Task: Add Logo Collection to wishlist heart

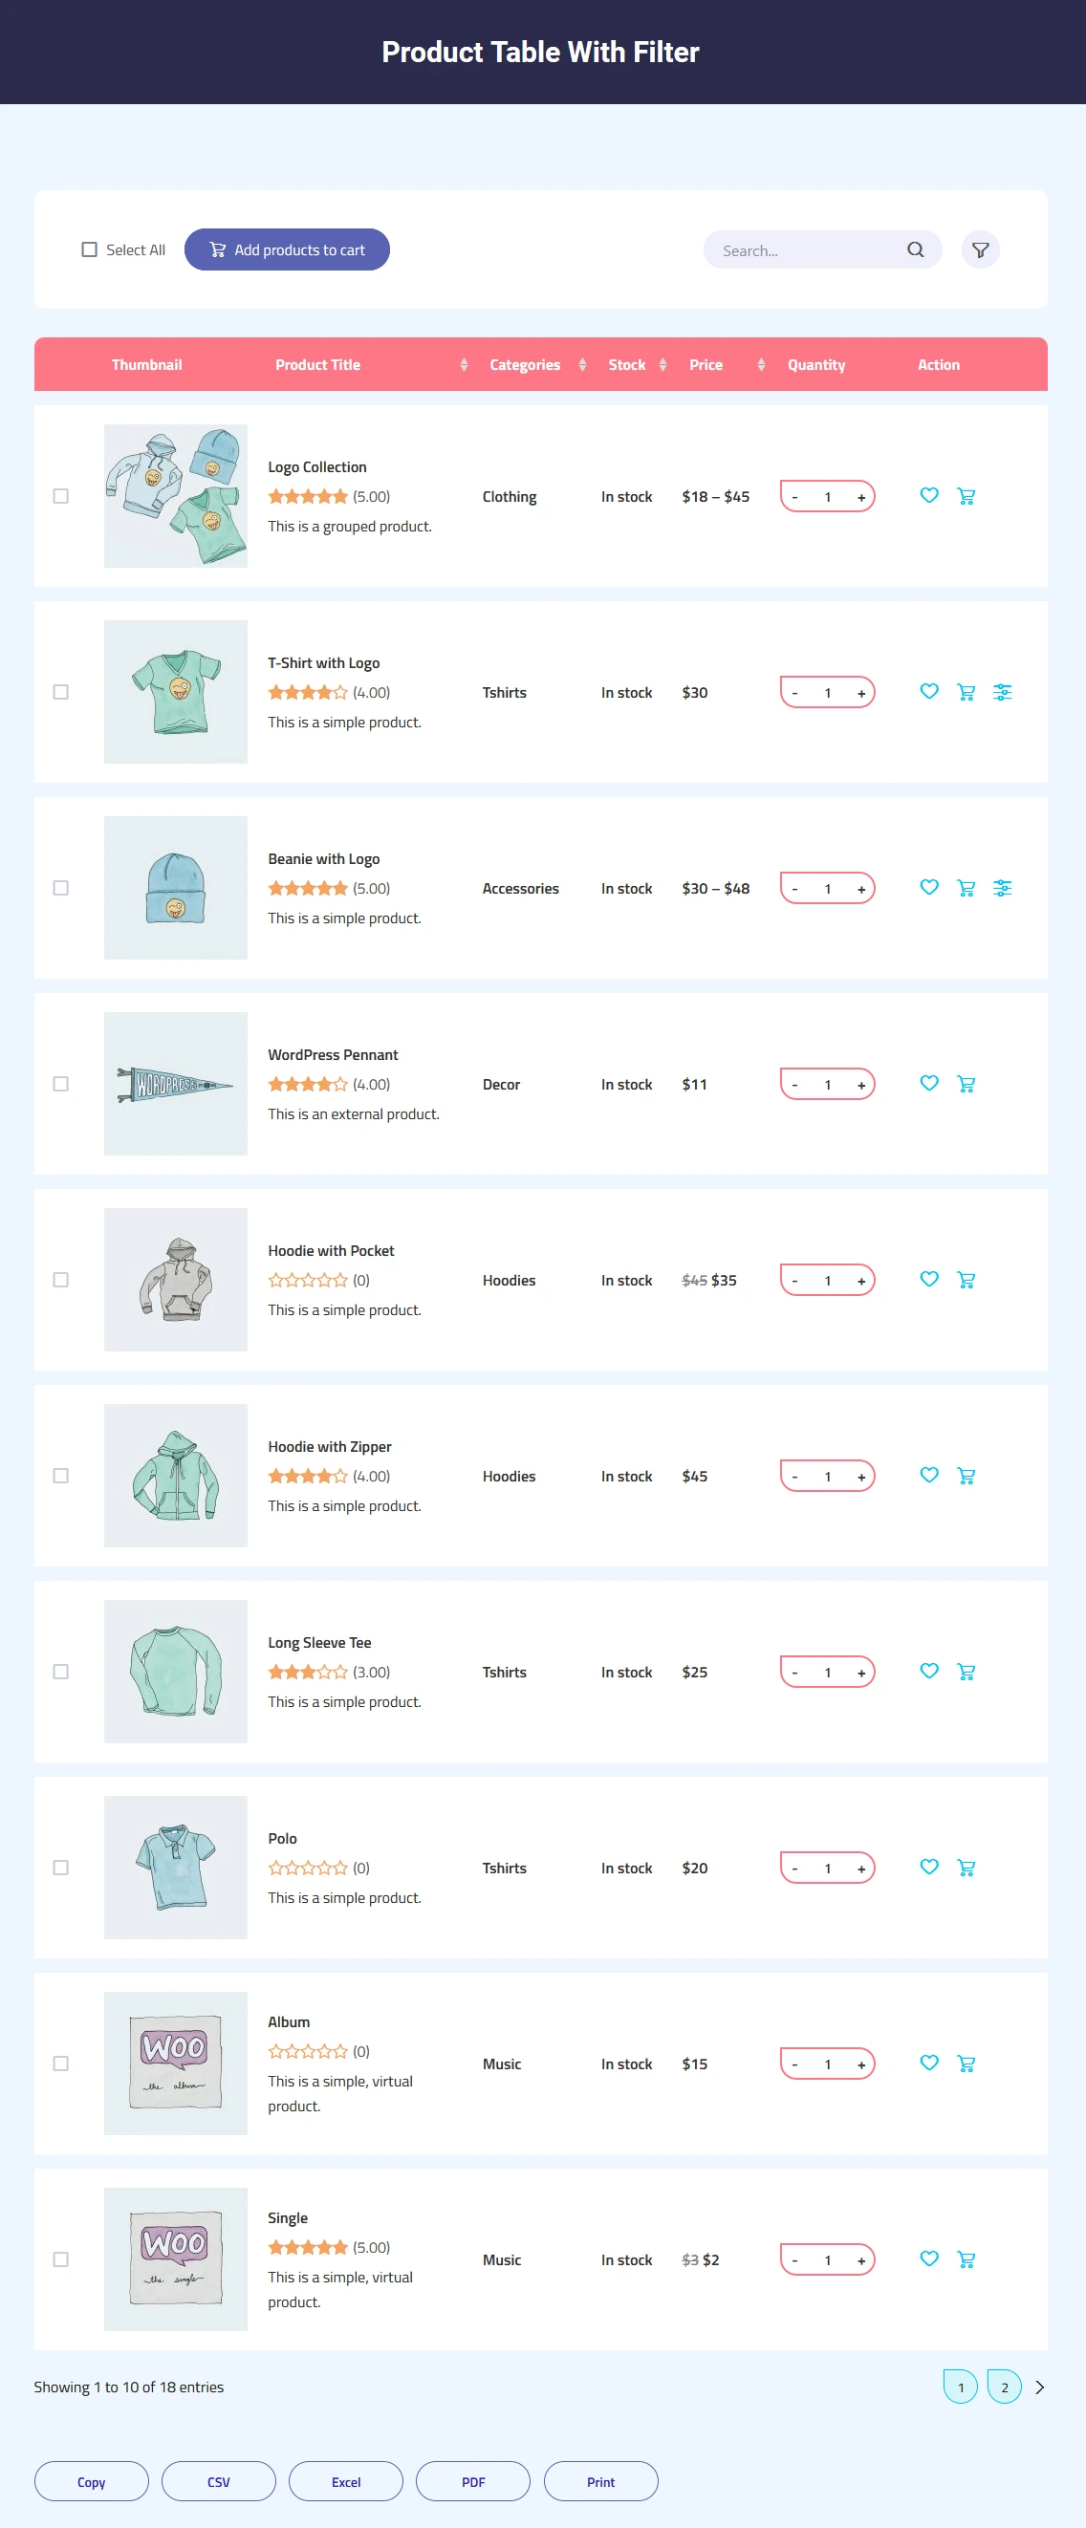Action: [929, 496]
